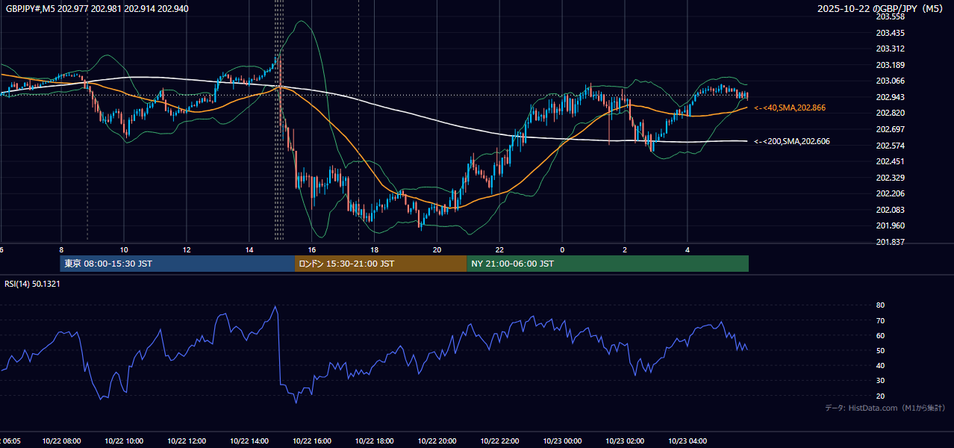The width and height of the screenshot is (954, 448).
Task: Select the 東京 08:00-15:30 JST session bar
Action: pyautogui.click(x=178, y=264)
